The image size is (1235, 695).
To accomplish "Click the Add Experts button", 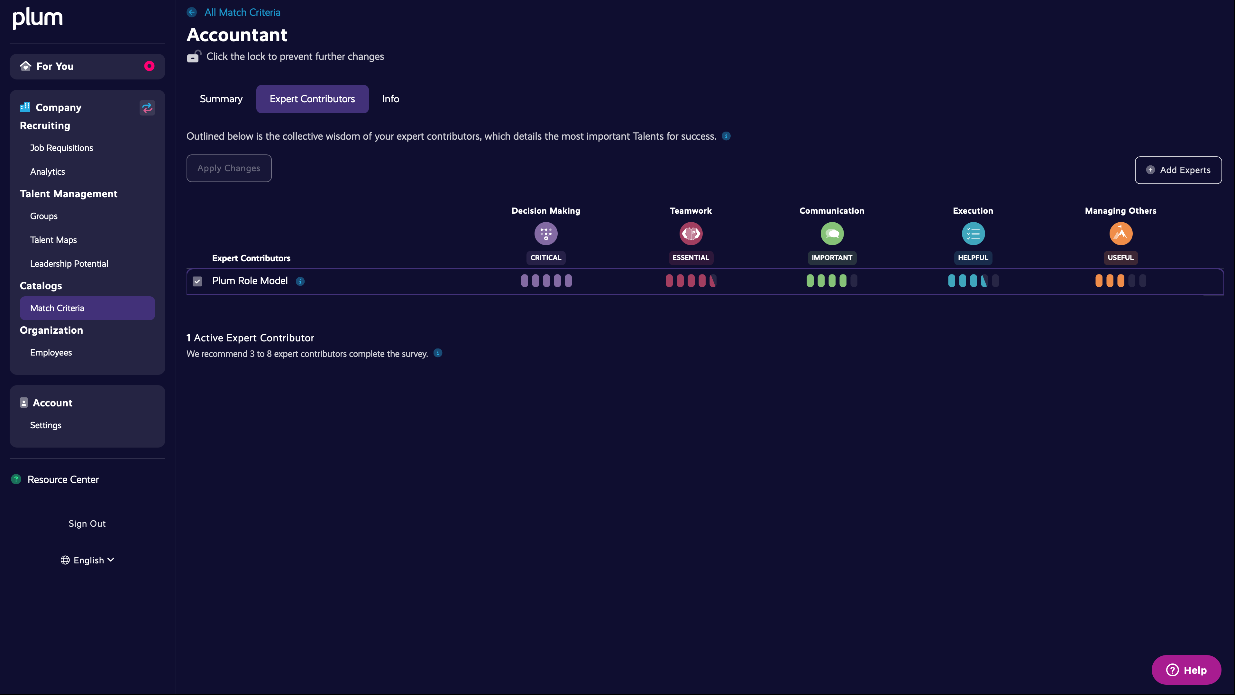I will coord(1178,170).
